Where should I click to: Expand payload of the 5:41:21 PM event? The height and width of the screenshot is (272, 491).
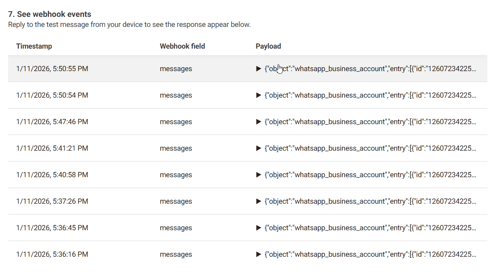[x=259, y=148]
